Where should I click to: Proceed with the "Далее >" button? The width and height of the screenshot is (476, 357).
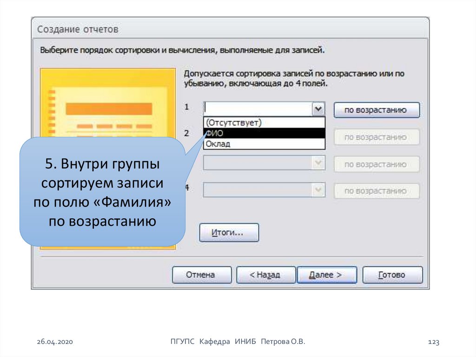(x=327, y=275)
